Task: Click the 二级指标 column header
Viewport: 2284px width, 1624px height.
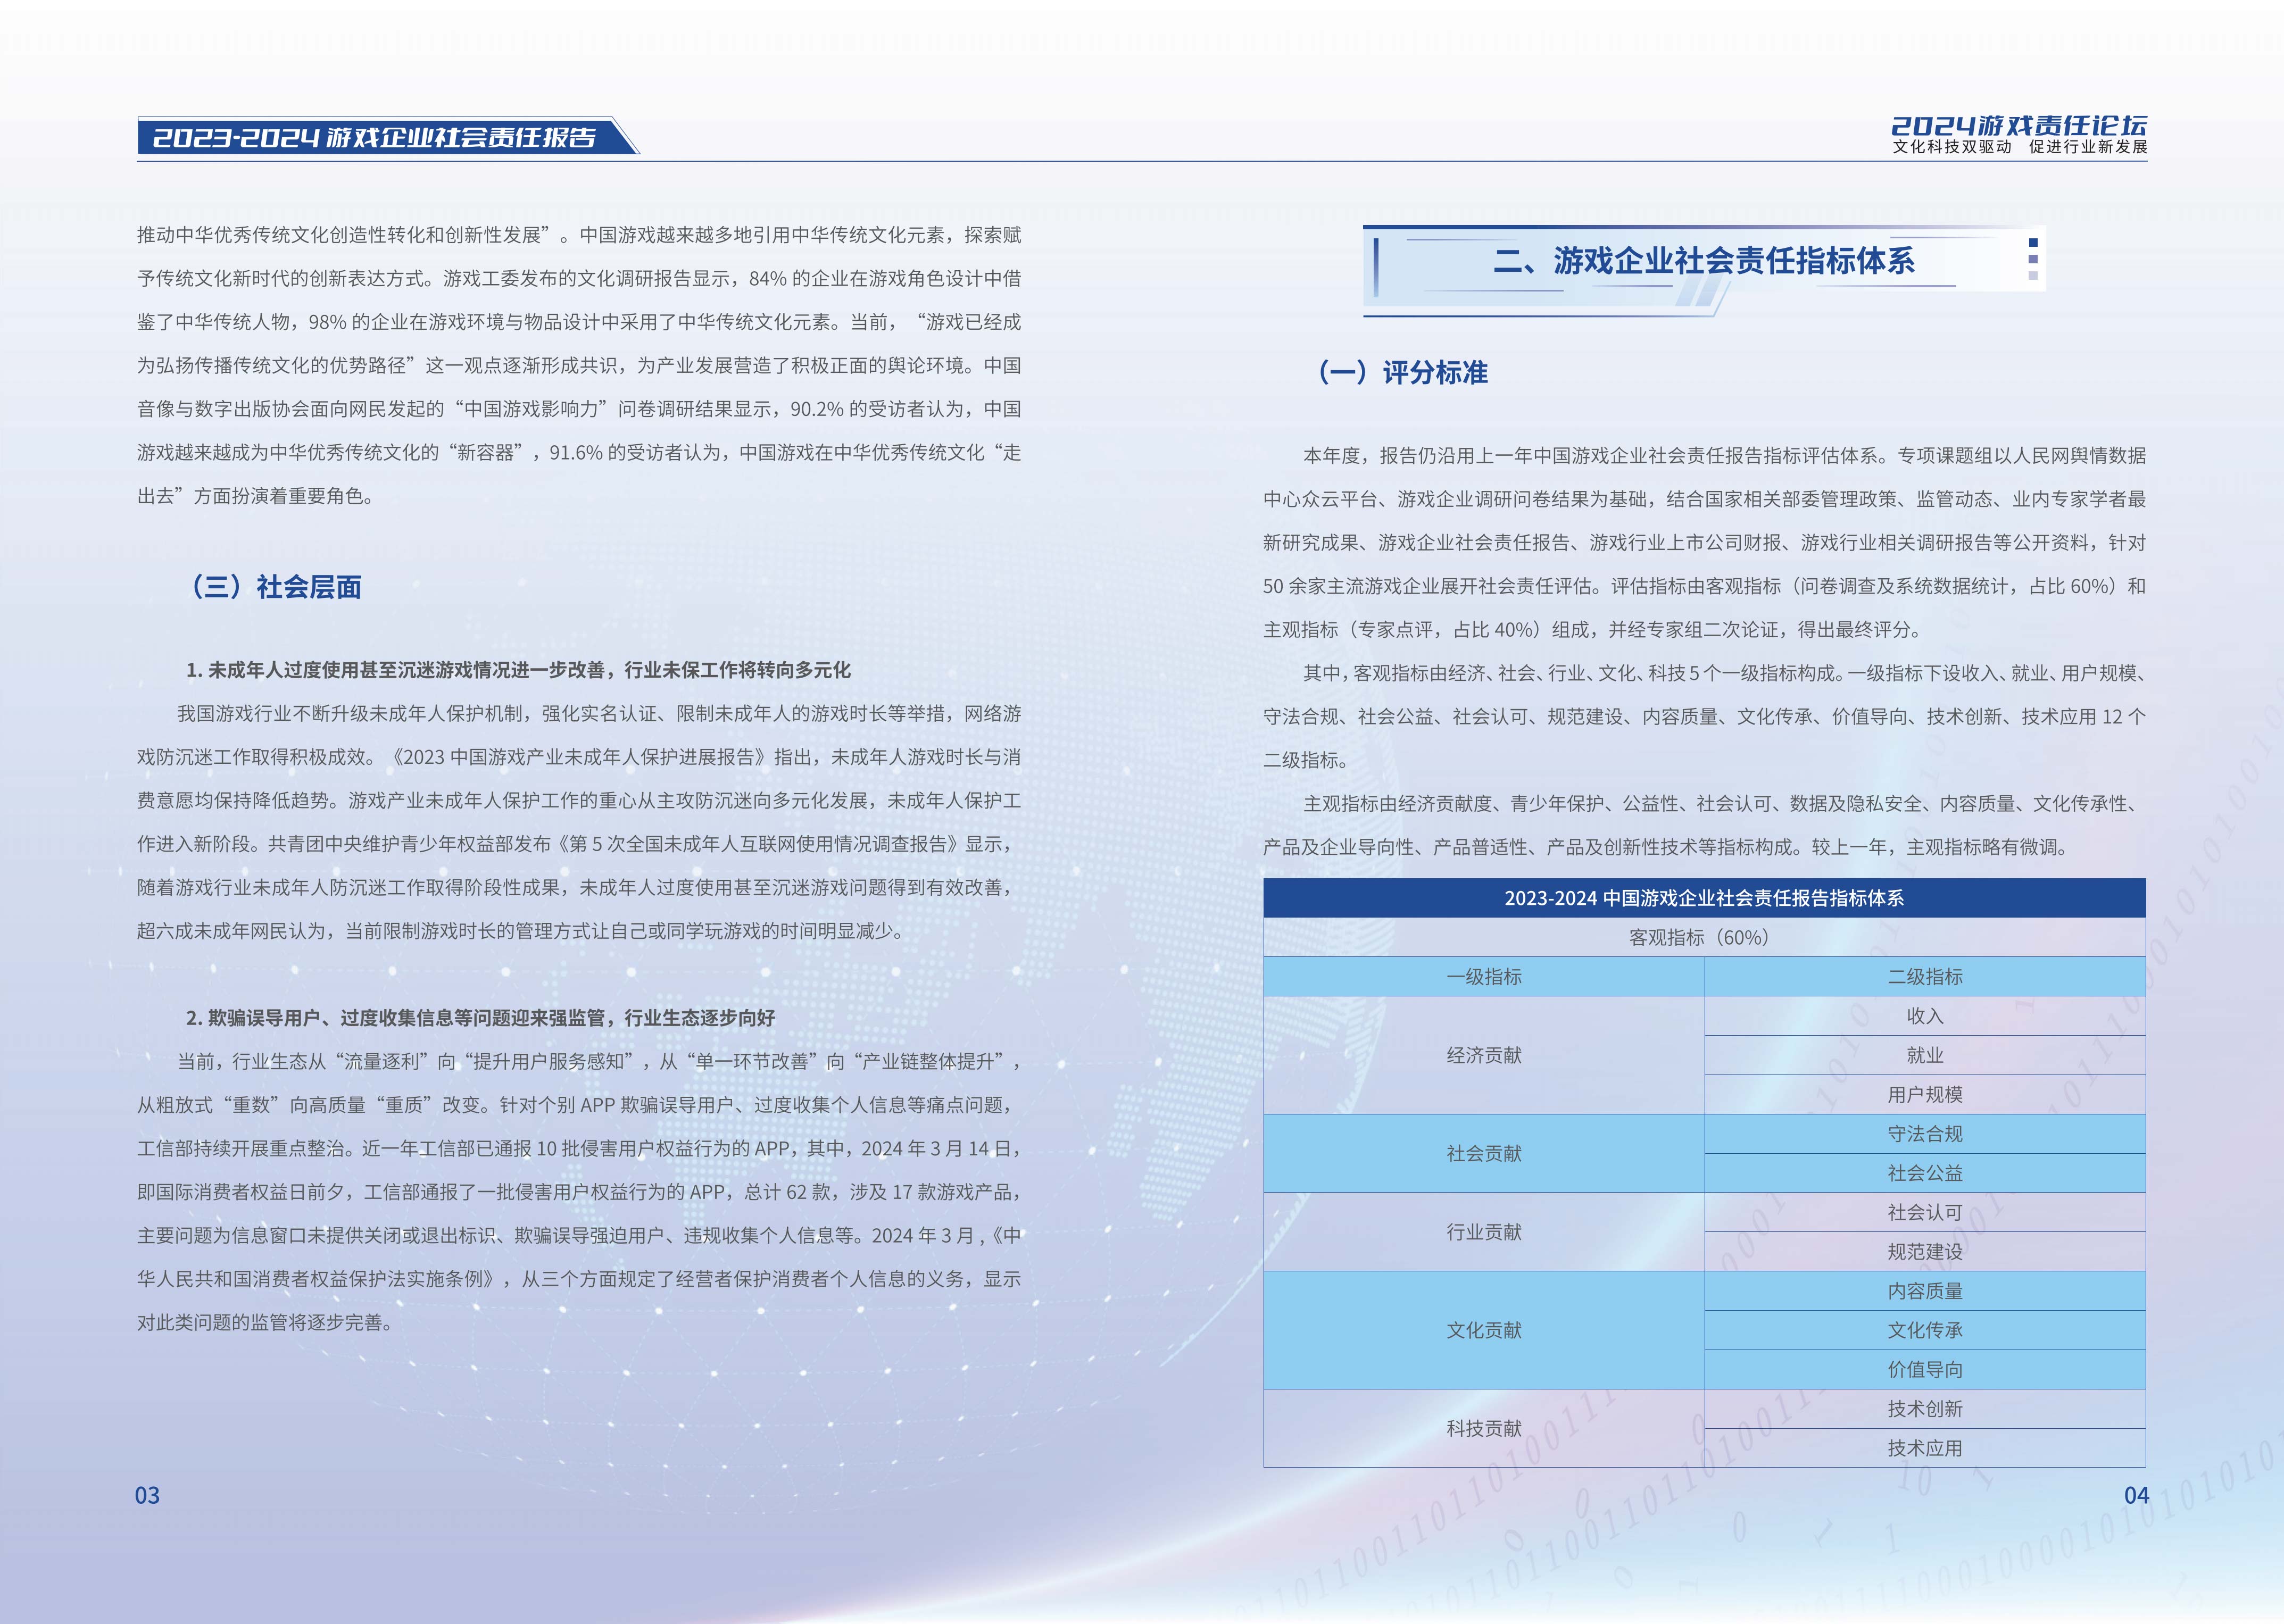Action: (x=1925, y=977)
